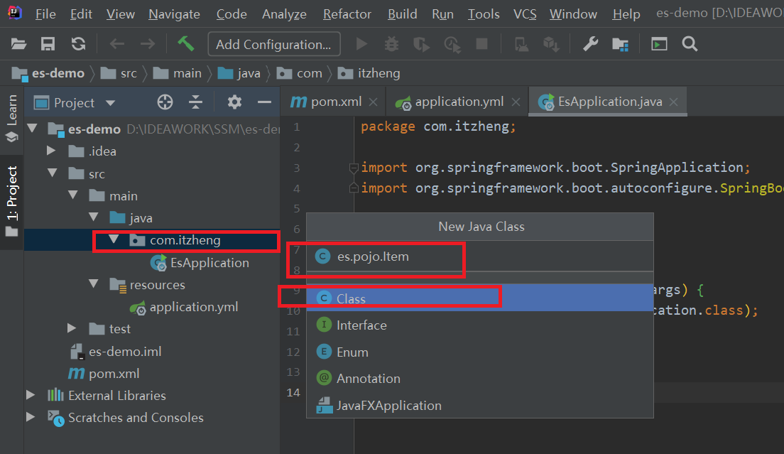Open the profiler run icon
The image size is (784, 454).
pyautogui.click(x=452, y=45)
